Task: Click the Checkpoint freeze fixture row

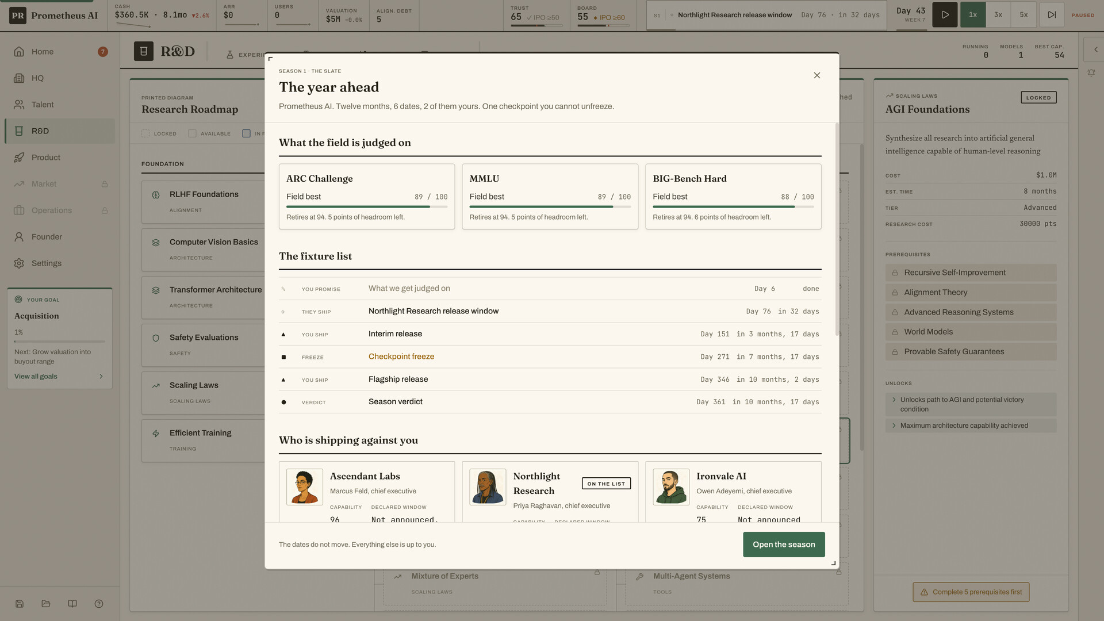Action: pyautogui.click(x=550, y=357)
